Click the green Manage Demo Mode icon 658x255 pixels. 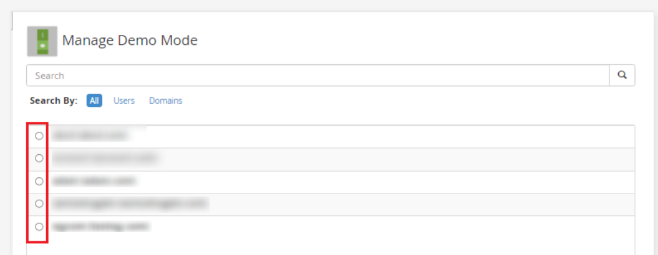pos(42,42)
